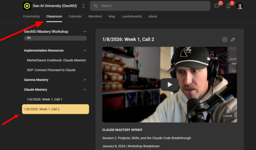Image resolution: width=256 pixels, height=150 pixels.
Task: Click the CLAUDE MASTERY SPRINT heading text
Action: pos(122,130)
